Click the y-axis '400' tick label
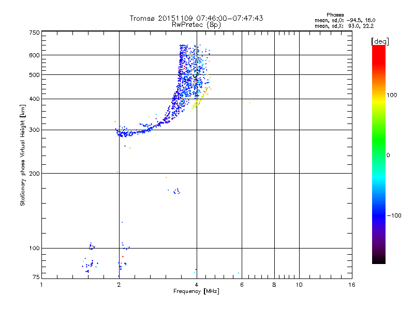The width and height of the screenshot is (414, 310). pyautogui.click(x=34, y=99)
